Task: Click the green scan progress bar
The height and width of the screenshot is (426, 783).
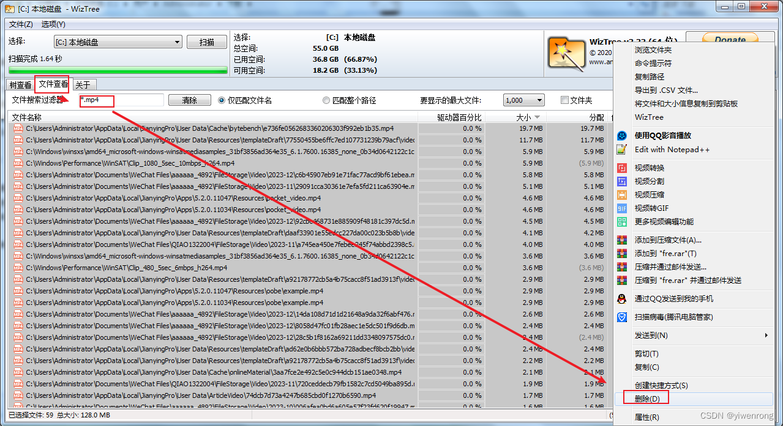Action: [x=118, y=71]
